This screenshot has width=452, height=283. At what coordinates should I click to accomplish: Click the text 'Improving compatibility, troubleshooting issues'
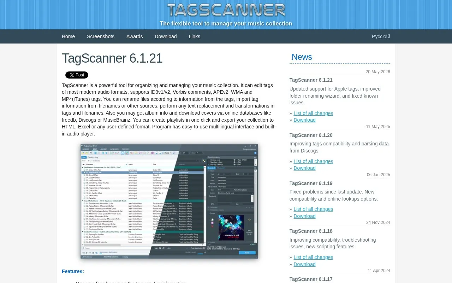[x=333, y=243]
